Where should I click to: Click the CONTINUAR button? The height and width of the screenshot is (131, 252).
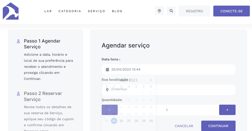click(x=218, y=126)
